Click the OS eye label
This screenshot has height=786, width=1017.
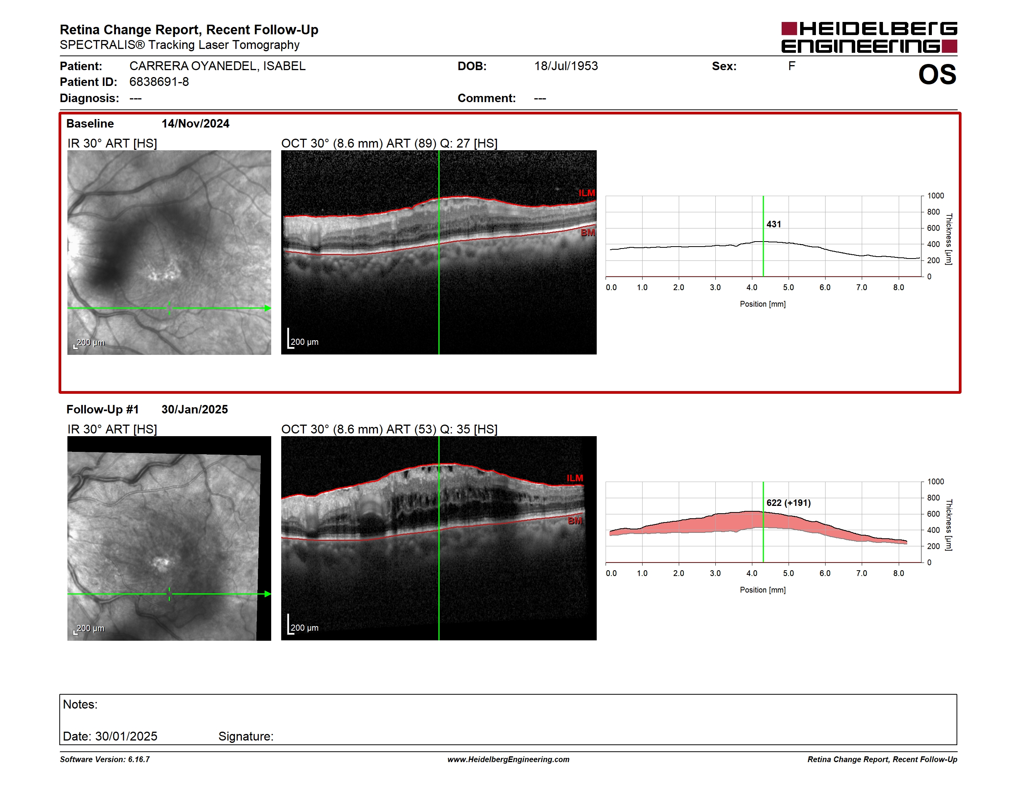[x=937, y=74]
